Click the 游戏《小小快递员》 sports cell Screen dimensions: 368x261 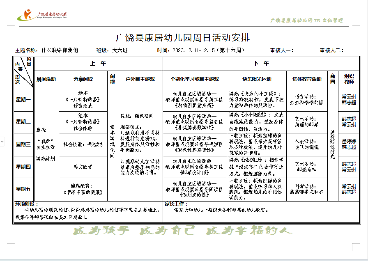tap(257, 122)
